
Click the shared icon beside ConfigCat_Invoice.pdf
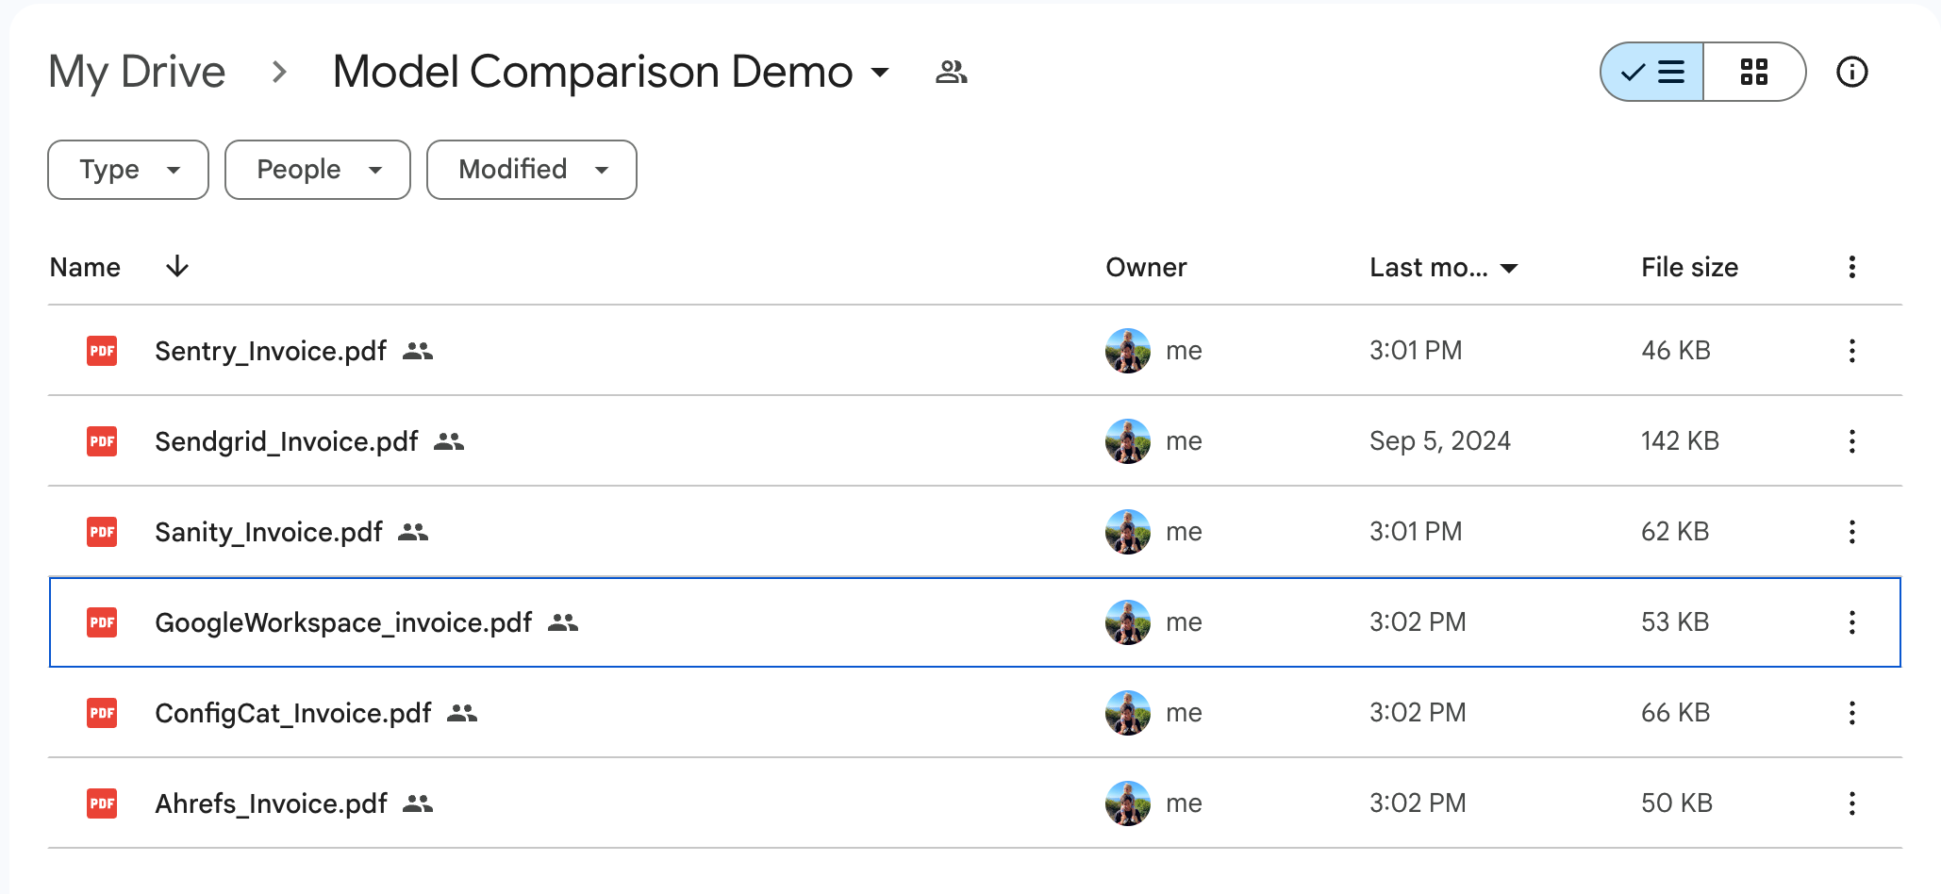pos(462,713)
